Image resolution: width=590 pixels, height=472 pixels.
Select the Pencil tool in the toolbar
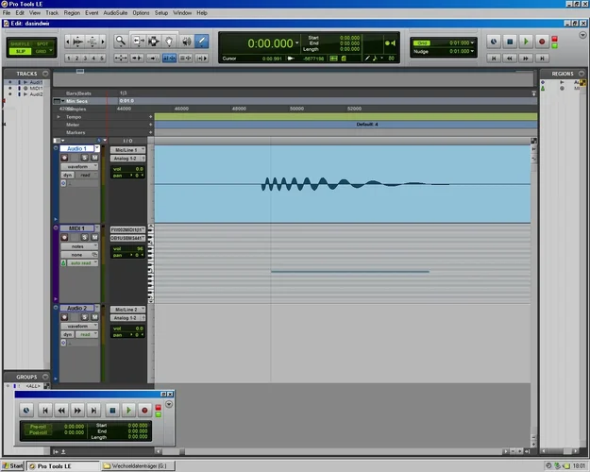coord(201,41)
